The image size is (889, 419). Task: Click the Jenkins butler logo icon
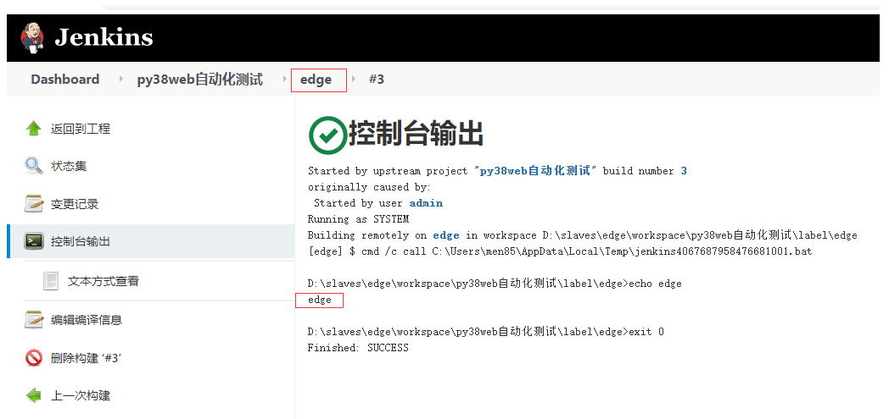click(32, 37)
